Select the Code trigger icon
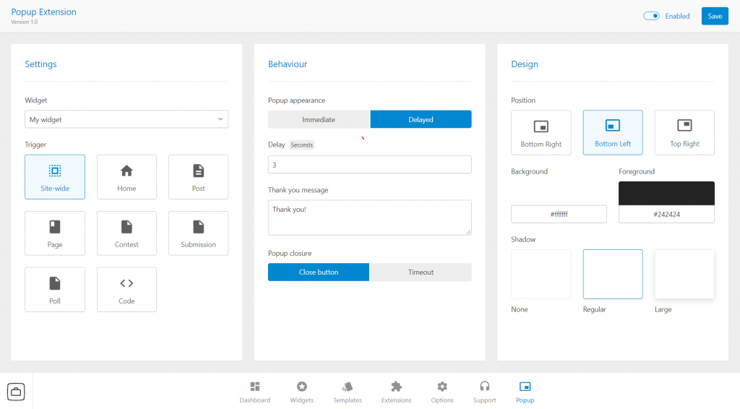Screen dimensions: 740x409 coord(126,283)
